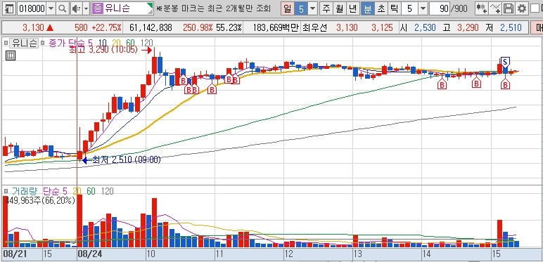Image resolution: width=543 pixels, height=262 pixels.
Task: Open the chart settings gear icon
Action: click(521, 9)
